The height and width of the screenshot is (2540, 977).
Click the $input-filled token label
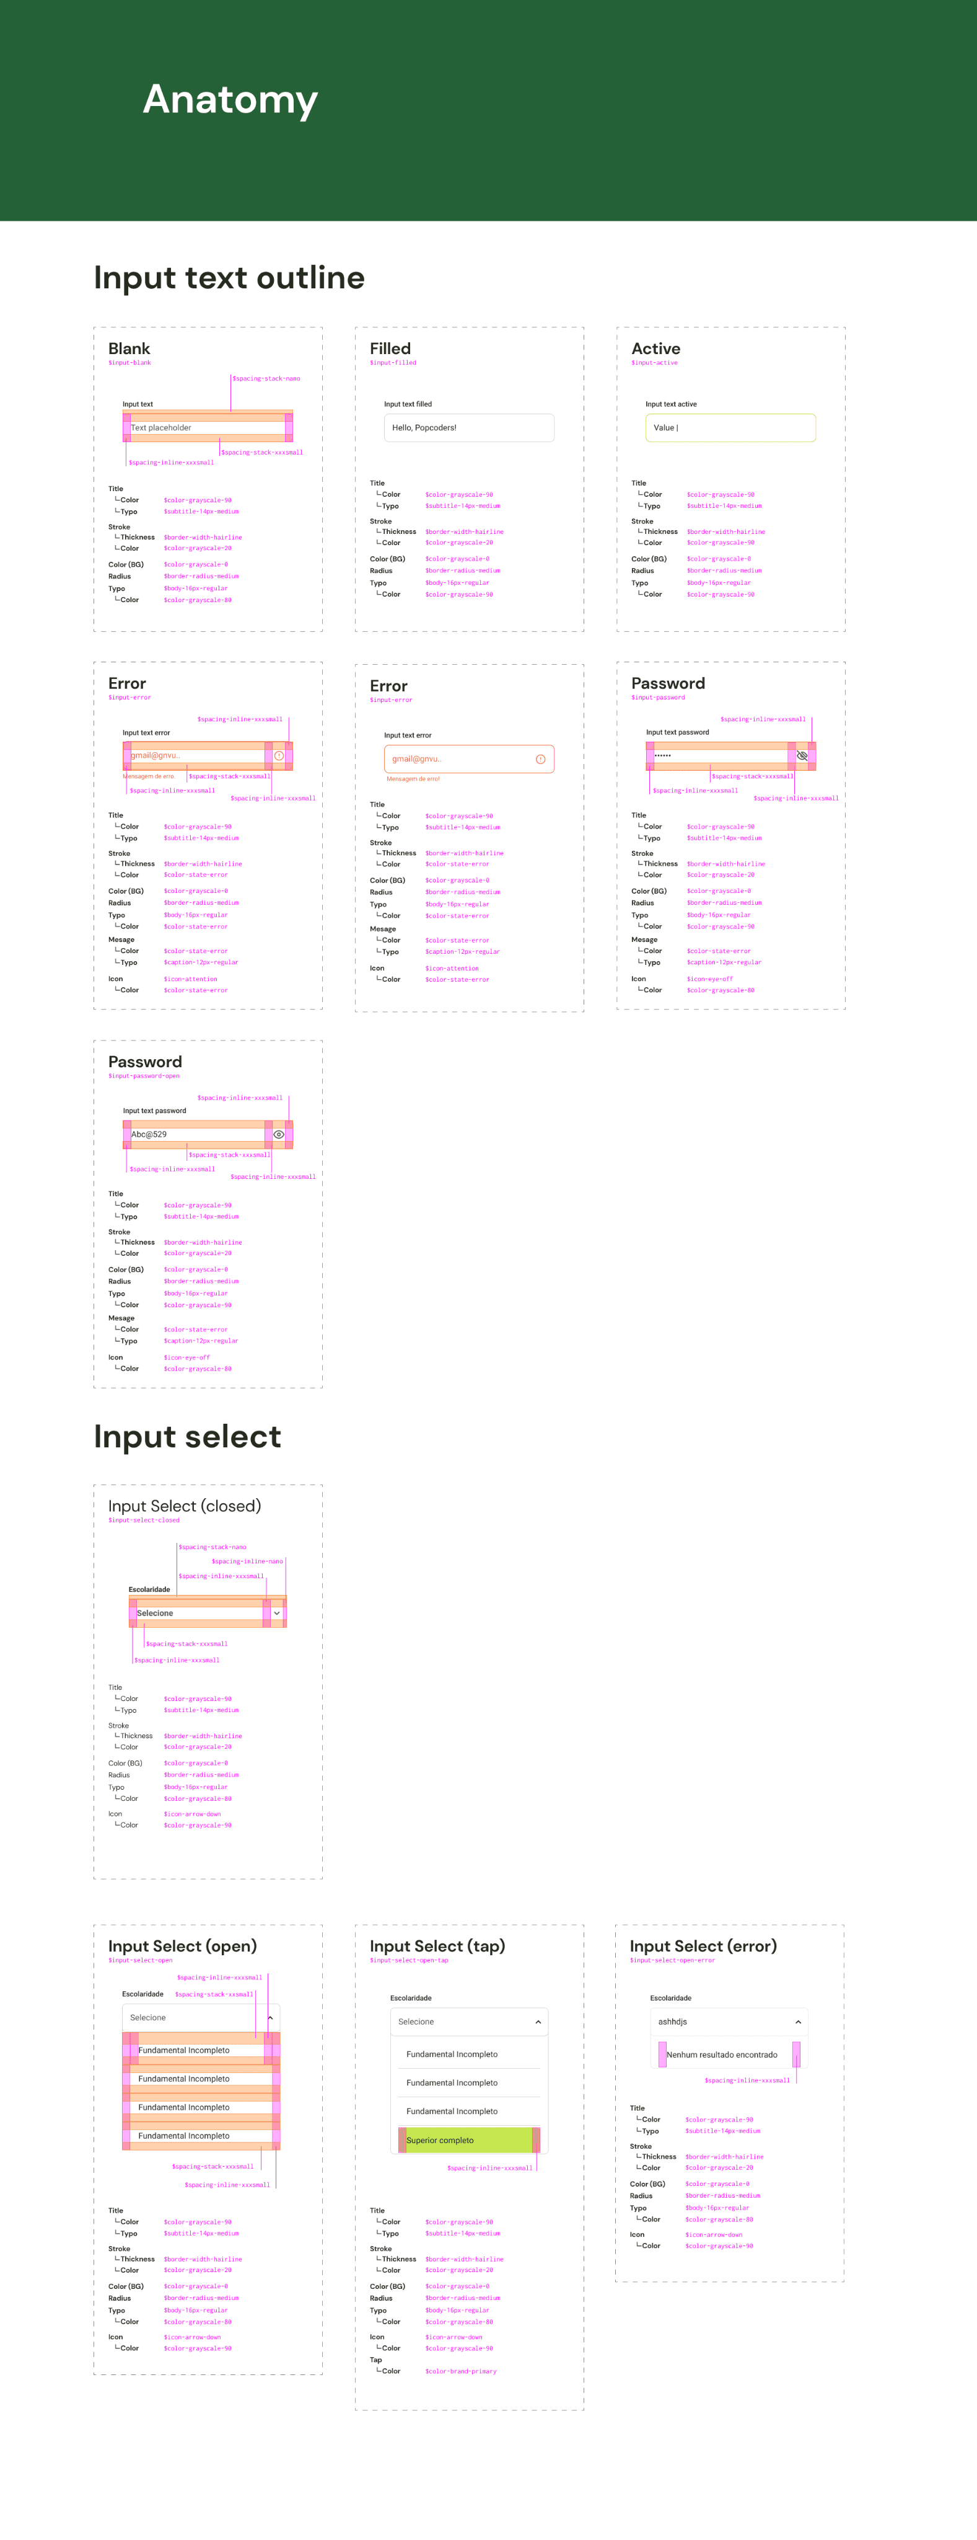point(393,363)
